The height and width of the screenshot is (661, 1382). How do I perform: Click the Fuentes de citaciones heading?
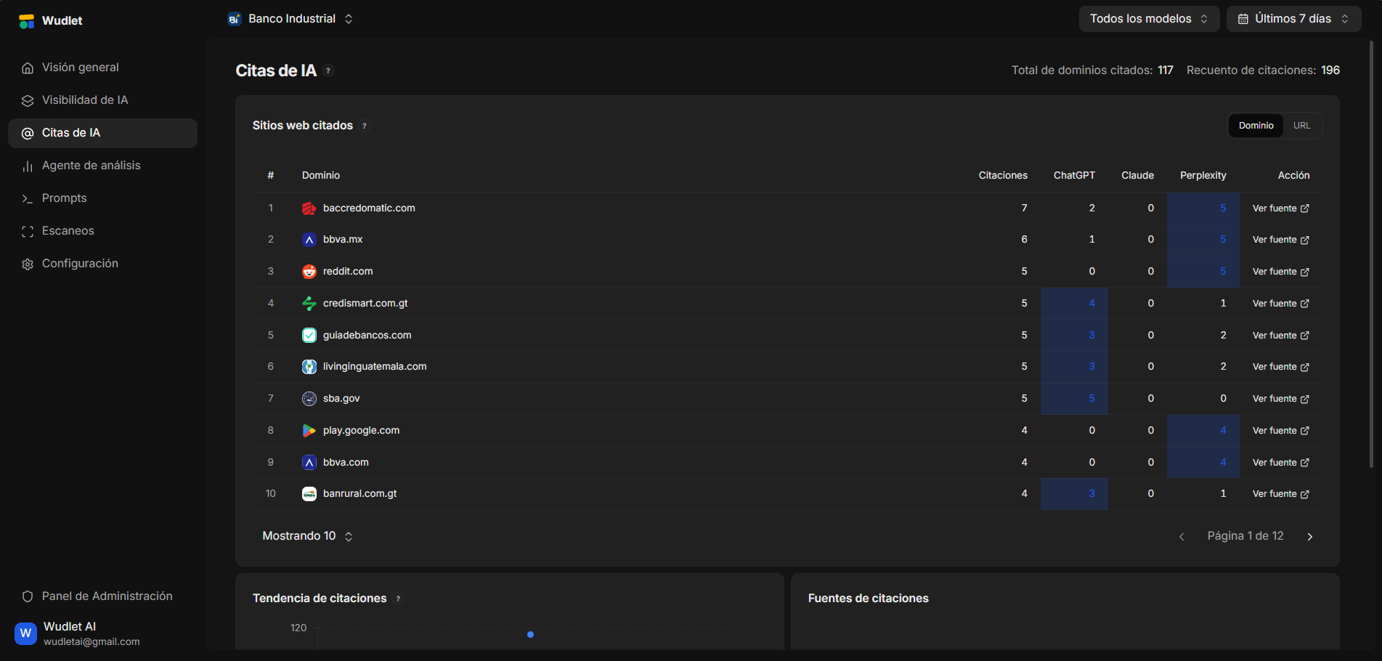[x=868, y=599]
